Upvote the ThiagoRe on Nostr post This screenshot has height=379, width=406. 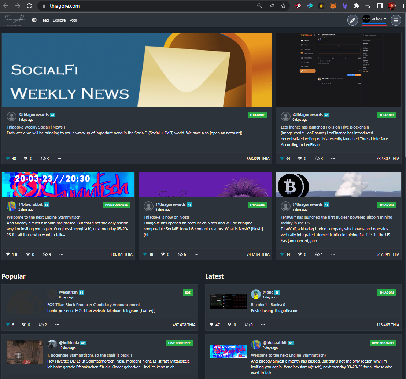145,254
